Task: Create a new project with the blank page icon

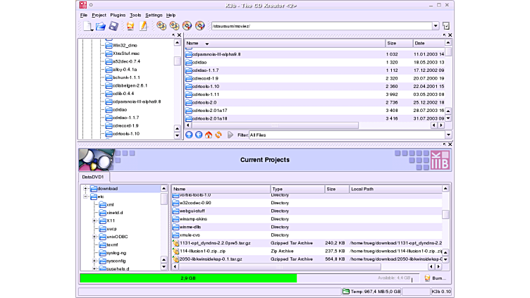Action: click(87, 25)
